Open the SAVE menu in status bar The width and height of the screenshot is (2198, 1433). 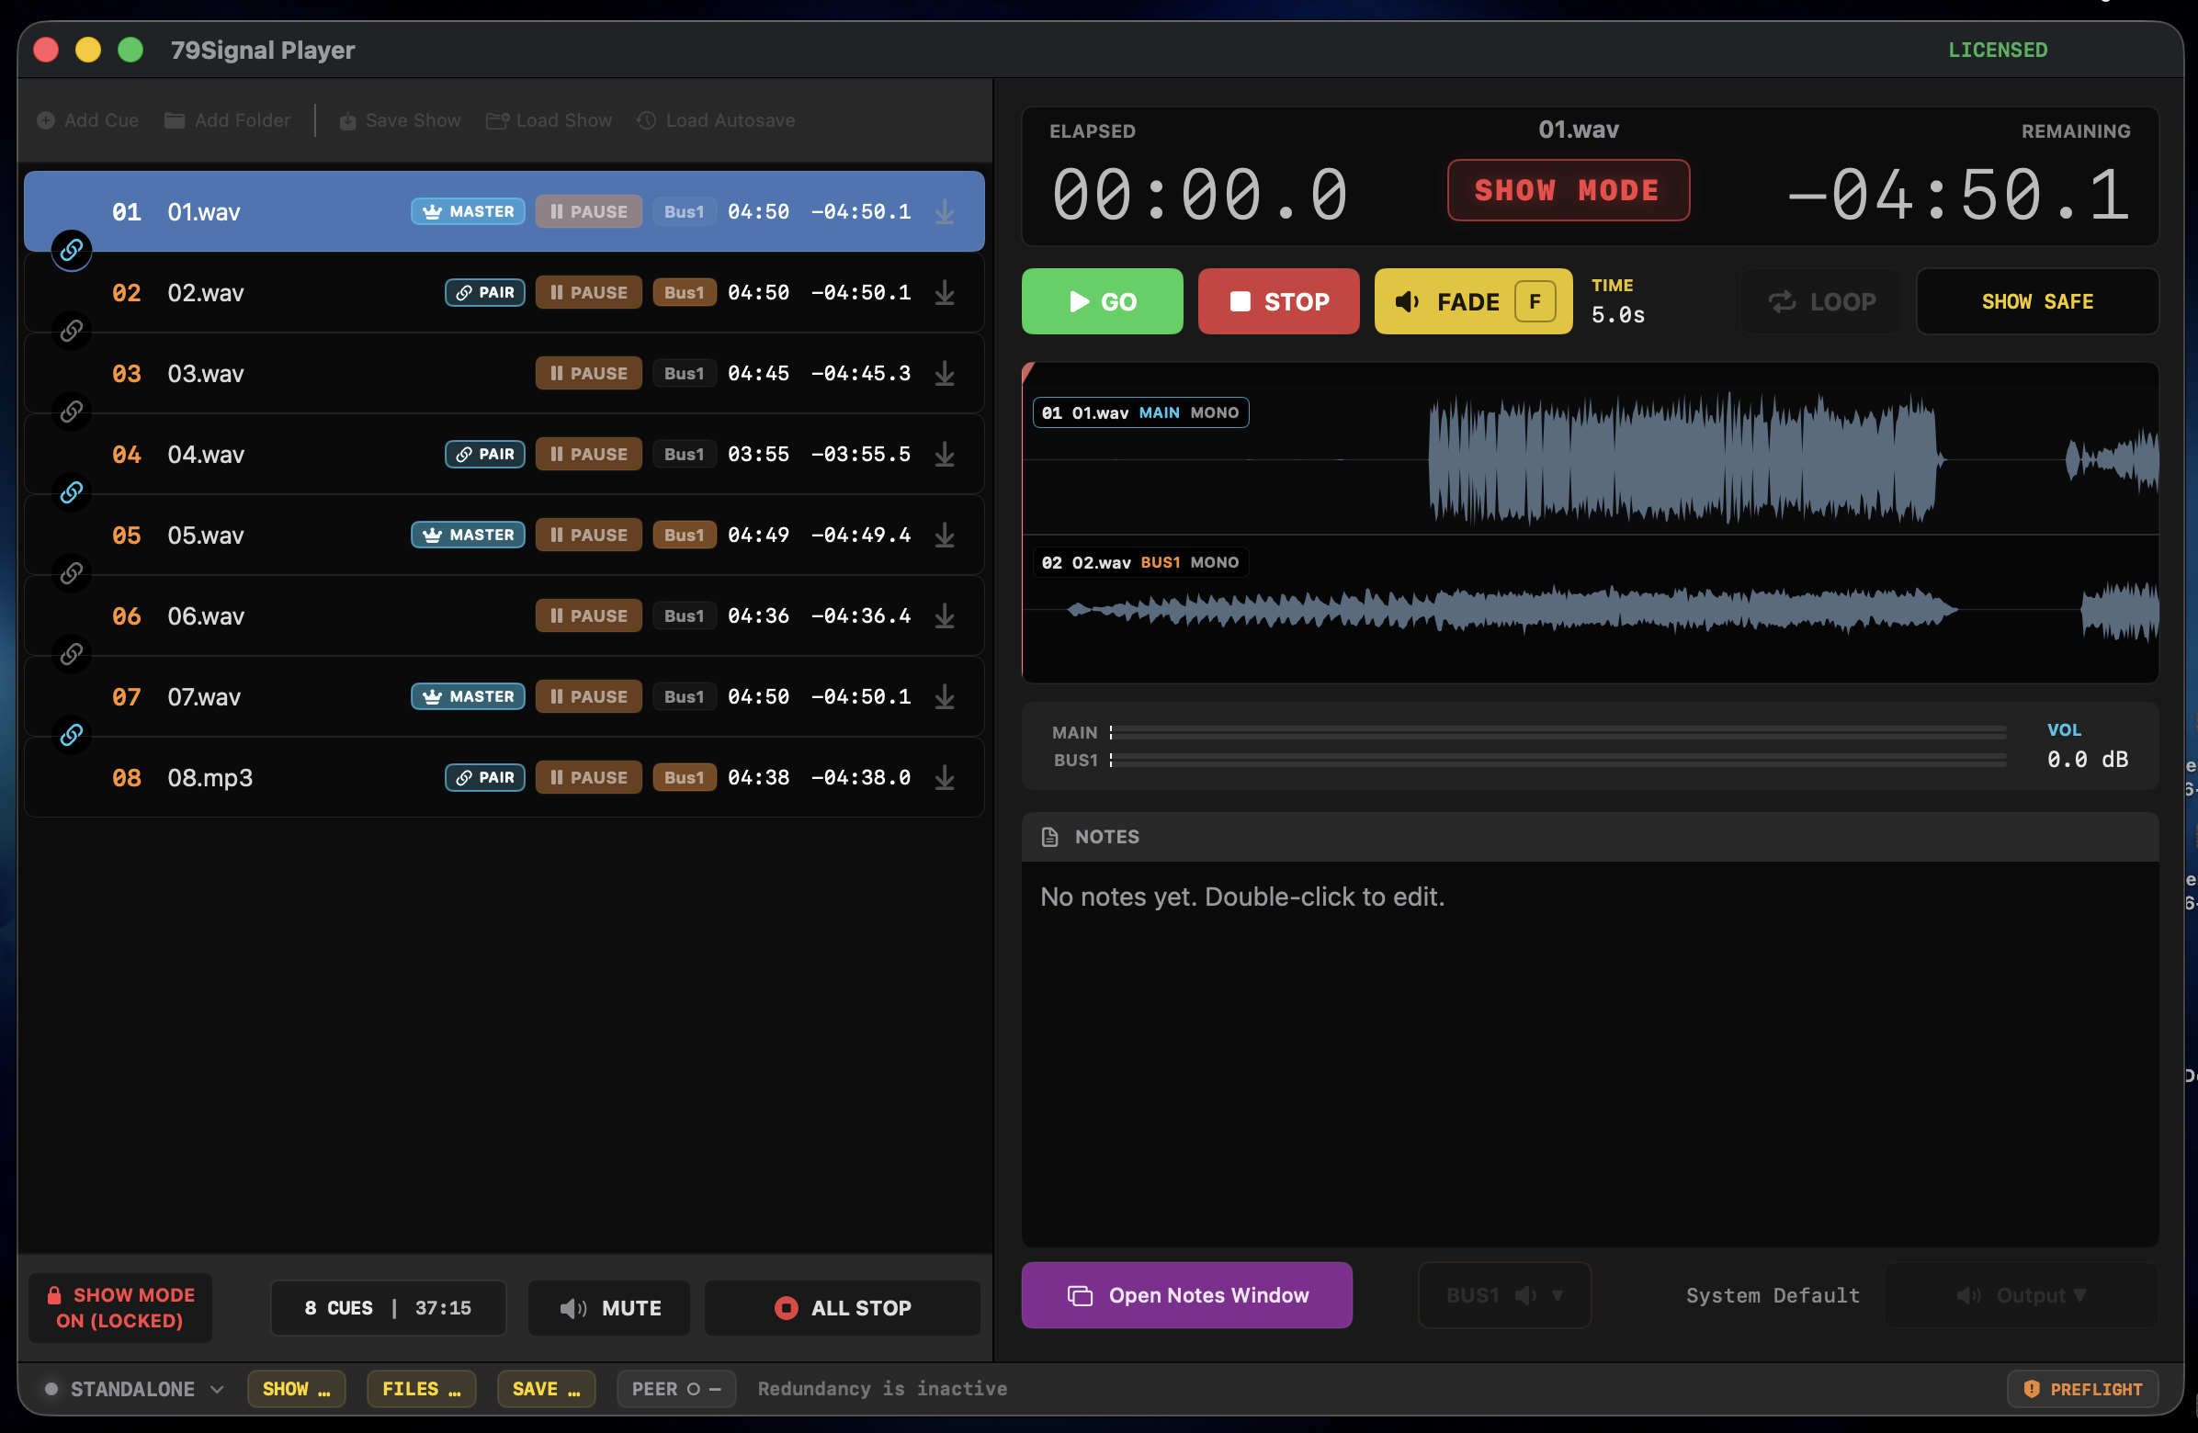(x=546, y=1389)
